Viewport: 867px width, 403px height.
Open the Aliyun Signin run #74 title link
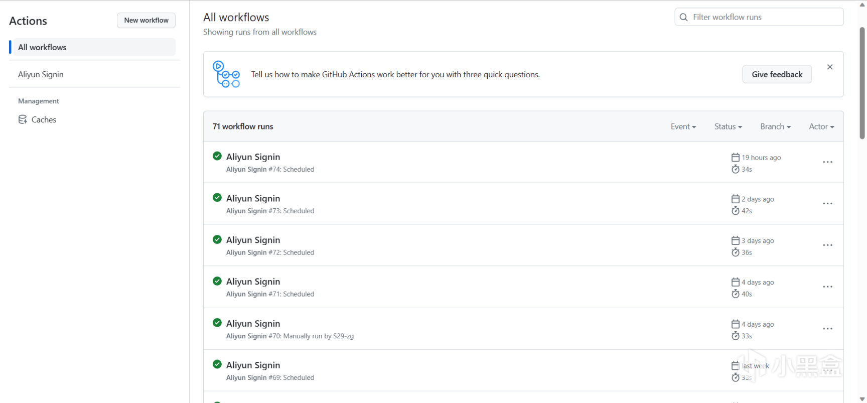(x=253, y=157)
